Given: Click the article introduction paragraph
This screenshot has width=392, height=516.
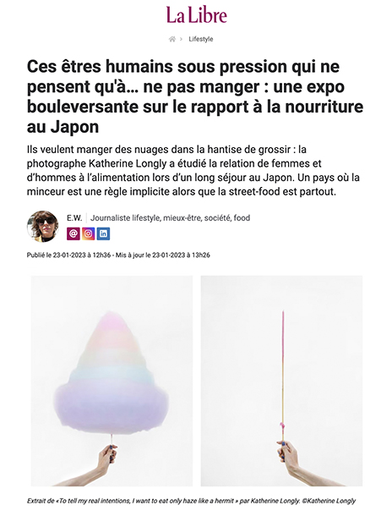Looking at the screenshot, I should click(193, 171).
